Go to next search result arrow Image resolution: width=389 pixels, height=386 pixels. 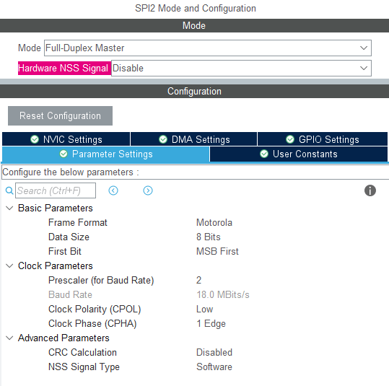click(x=148, y=190)
